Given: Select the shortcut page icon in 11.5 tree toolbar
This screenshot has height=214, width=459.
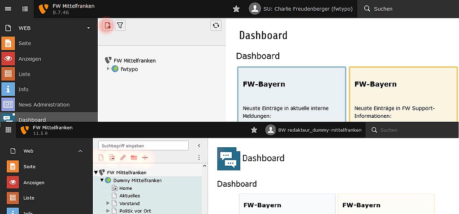Looking at the screenshot, I should pos(112,158).
